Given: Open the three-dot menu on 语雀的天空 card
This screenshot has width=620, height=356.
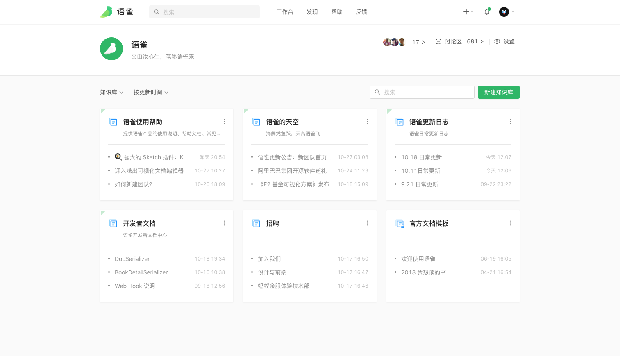Looking at the screenshot, I should [x=367, y=122].
